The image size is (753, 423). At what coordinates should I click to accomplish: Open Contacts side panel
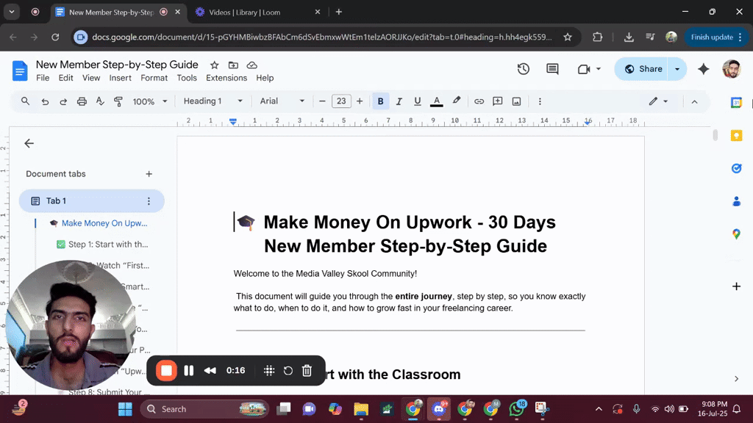736,201
